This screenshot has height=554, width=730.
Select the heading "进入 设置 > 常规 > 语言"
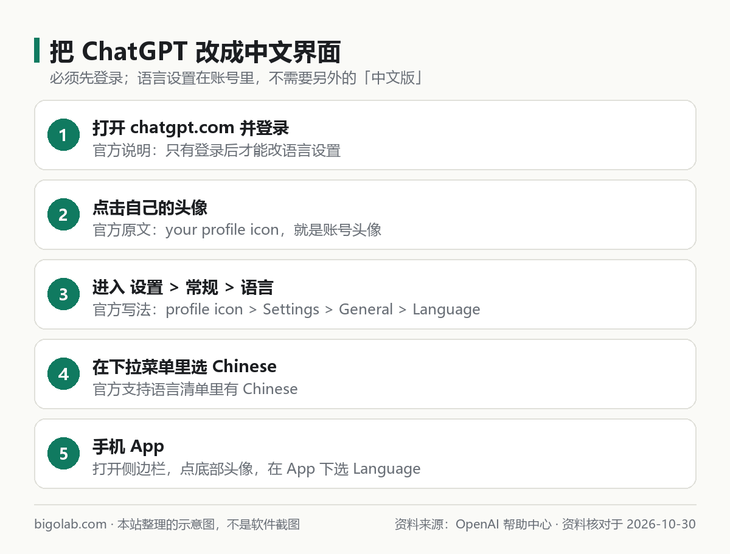[x=183, y=287]
